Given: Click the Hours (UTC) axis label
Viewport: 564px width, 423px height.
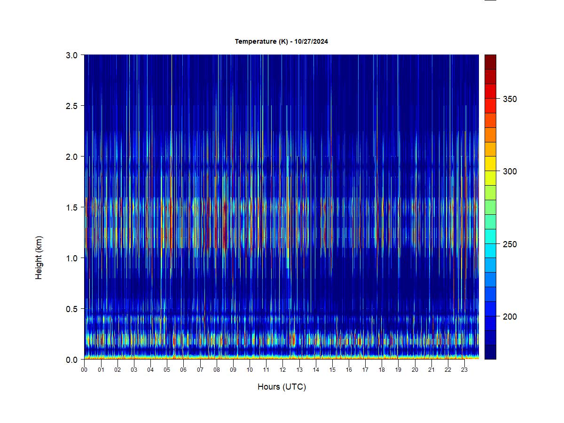Looking at the screenshot, I should [282, 387].
